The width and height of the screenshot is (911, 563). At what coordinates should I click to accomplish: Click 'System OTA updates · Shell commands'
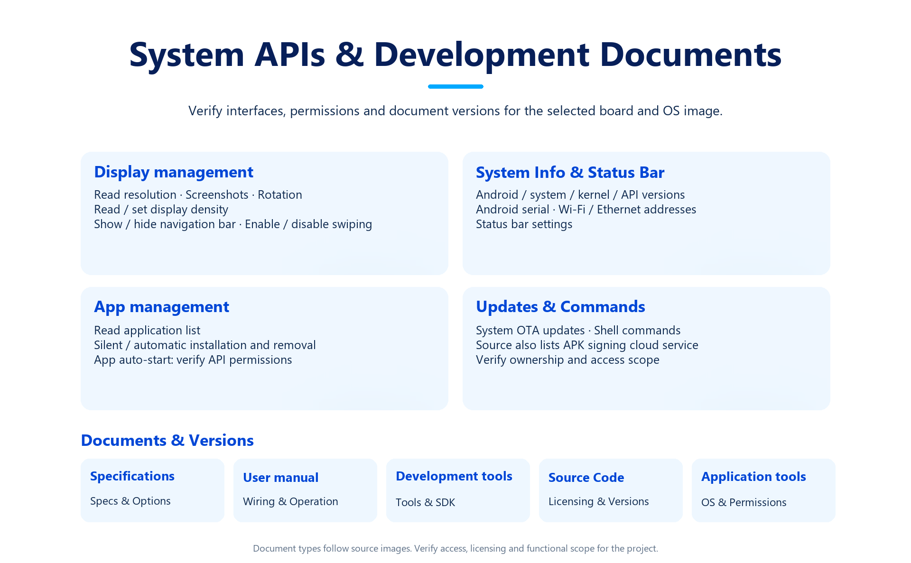(x=578, y=331)
